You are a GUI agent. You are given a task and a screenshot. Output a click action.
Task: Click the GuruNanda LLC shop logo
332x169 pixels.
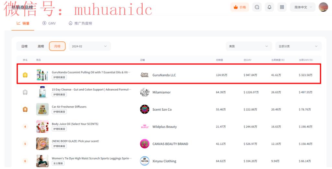click(x=145, y=75)
